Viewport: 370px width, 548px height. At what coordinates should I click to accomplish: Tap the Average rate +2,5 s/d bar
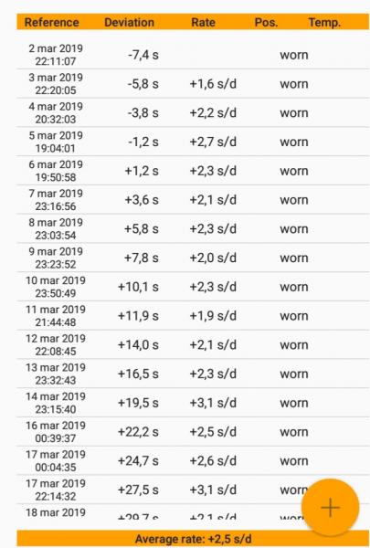[x=193, y=539]
